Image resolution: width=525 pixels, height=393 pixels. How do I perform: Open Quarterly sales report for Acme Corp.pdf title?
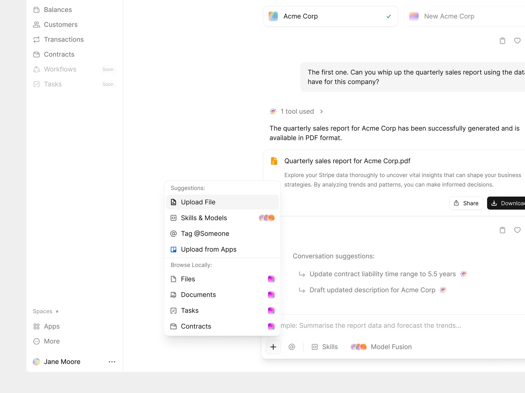click(347, 161)
